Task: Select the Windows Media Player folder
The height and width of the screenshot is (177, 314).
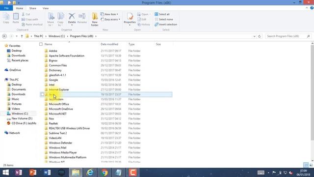Action: pyautogui.click(x=63, y=152)
